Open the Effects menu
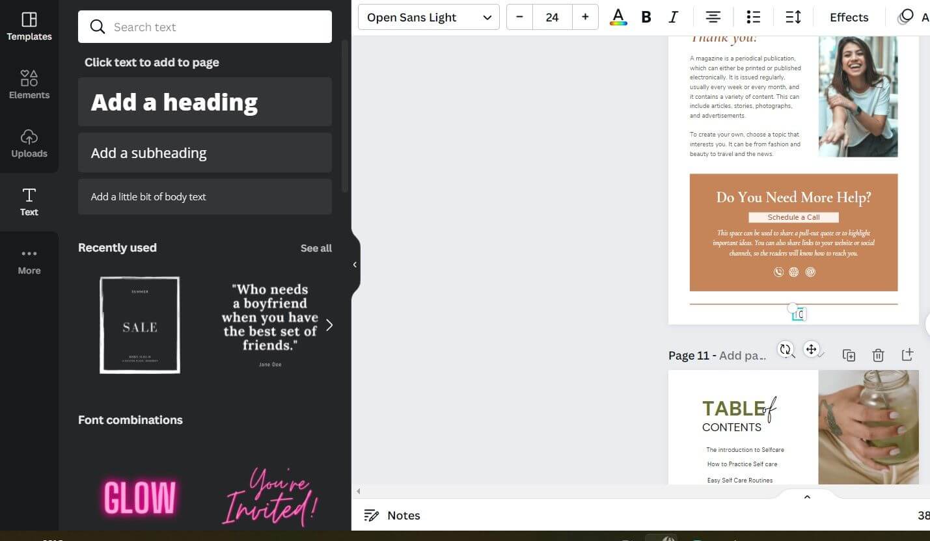Viewport: 930px width, 541px height. pyautogui.click(x=849, y=17)
